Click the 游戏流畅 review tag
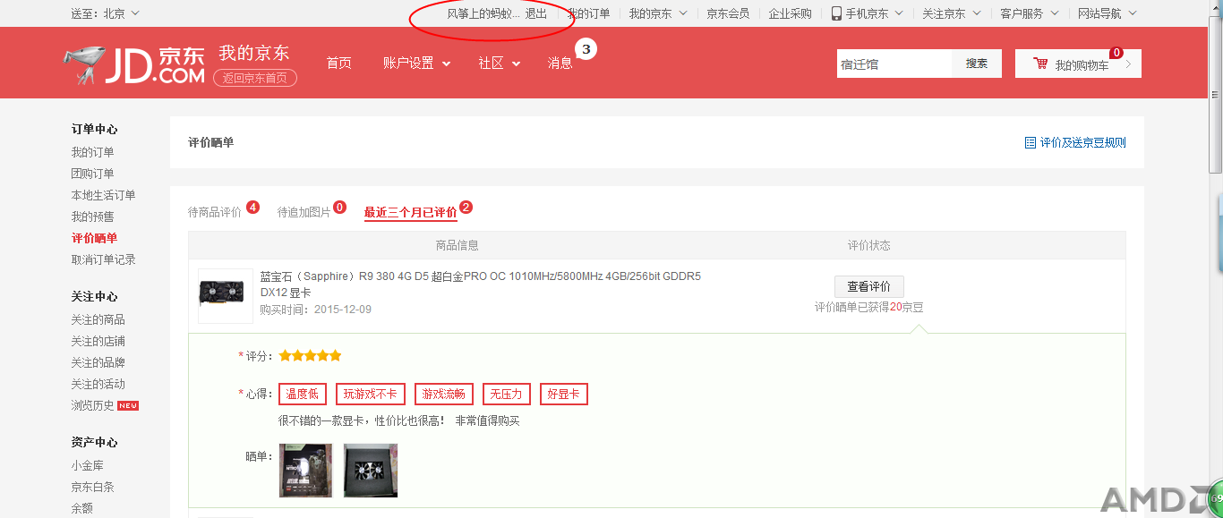The width and height of the screenshot is (1223, 518). click(x=444, y=394)
